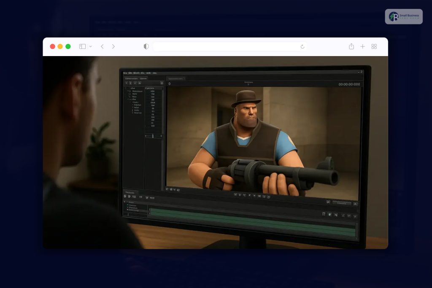Click the Extensions button above the timeline tracks
This screenshot has height=288, width=432.
[x=342, y=203]
